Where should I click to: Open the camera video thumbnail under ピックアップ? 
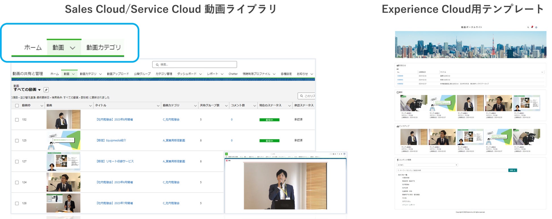point(527,137)
